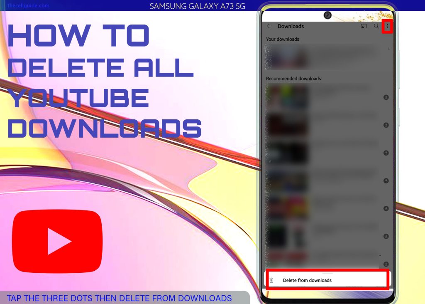The width and height of the screenshot is (425, 304).
Task: Tap the search magnifier icon
Action: pyautogui.click(x=376, y=26)
